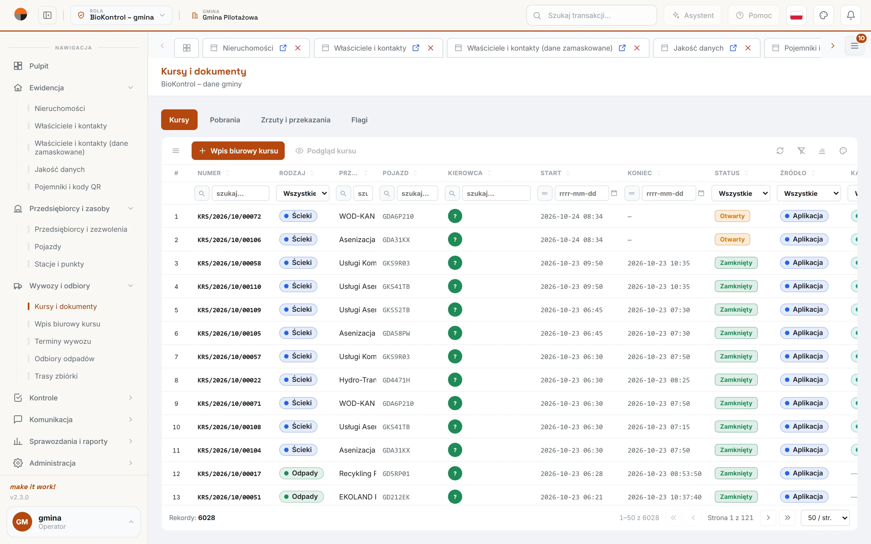Switch language via Polish flag
The height and width of the screenshot is (544, 871).
coord(796,15)
